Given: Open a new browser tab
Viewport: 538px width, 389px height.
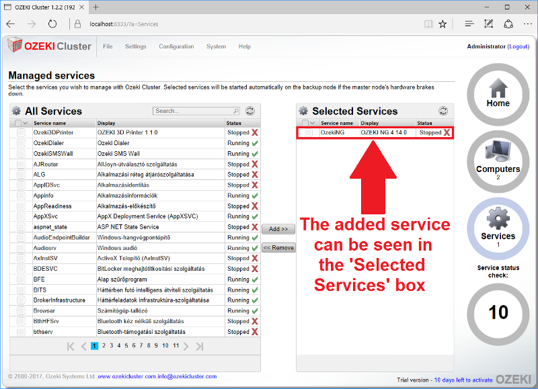Looking at the screenshot, I should pos(95,7).
